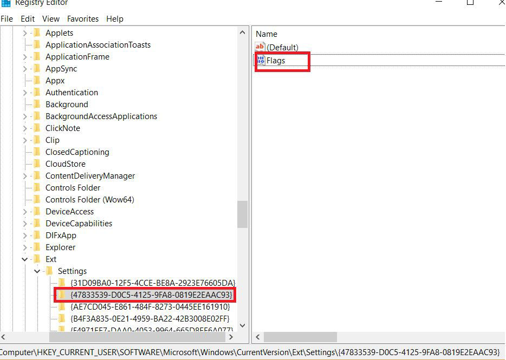The width and height of the screenshot is (506, 360).
Task: Expand the ContentDeliveryManager key
Action: coord(25,176)
